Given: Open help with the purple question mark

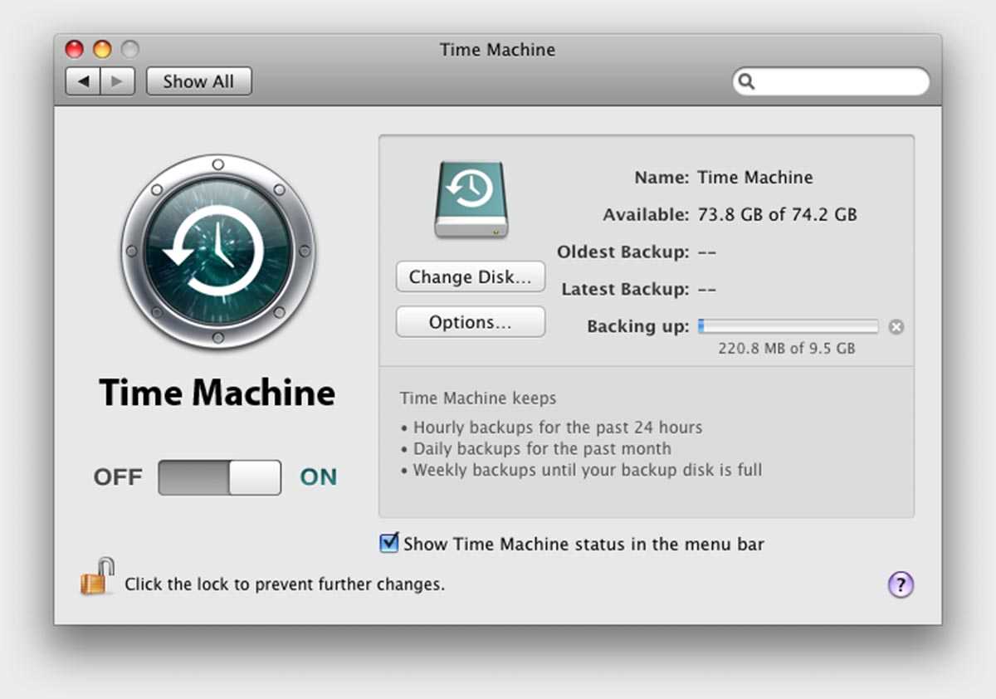Looking at the screenshot, I should [901, 584].
